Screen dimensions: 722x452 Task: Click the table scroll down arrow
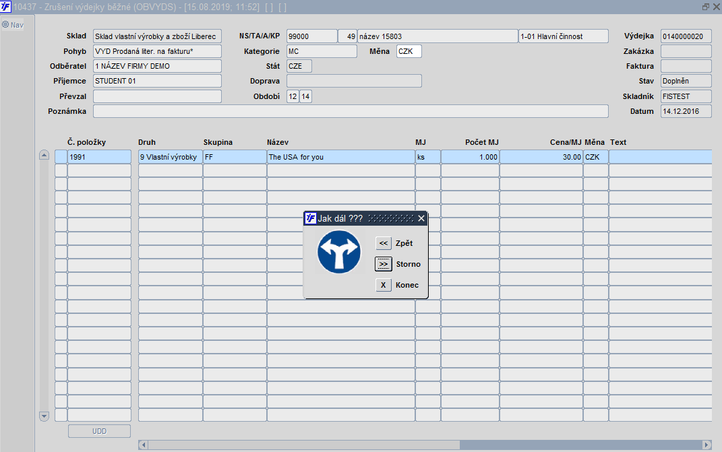[44, 416]
